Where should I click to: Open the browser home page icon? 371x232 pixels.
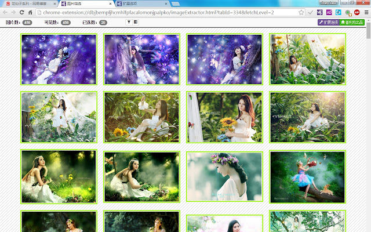pos(30,12)
